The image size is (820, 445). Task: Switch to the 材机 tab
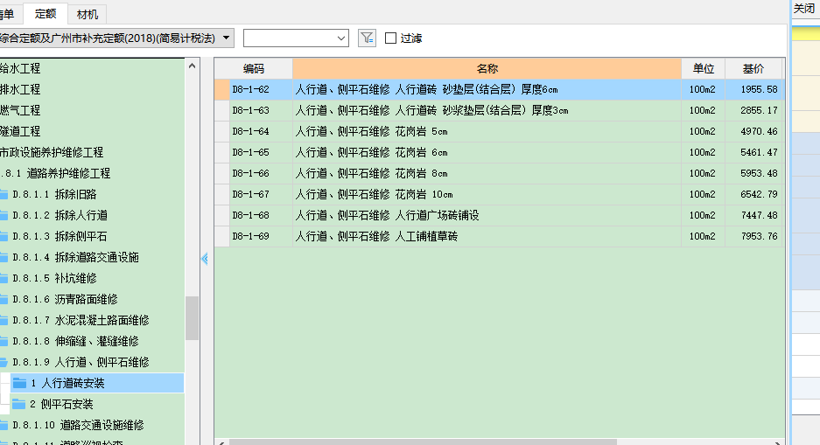tap(87, 15)
